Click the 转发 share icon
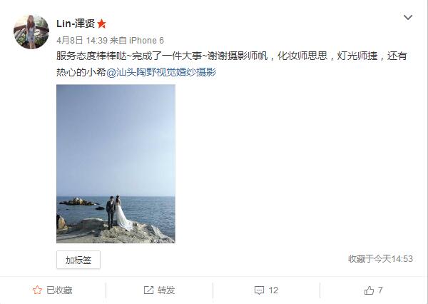The width and height of the screenshot is (428, 304). (148, 290)
